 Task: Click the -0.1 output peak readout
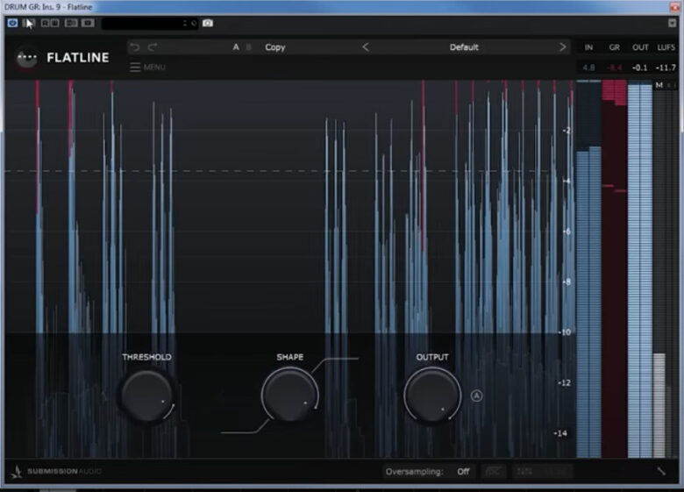pyautogui.click(x=639, y=68)
